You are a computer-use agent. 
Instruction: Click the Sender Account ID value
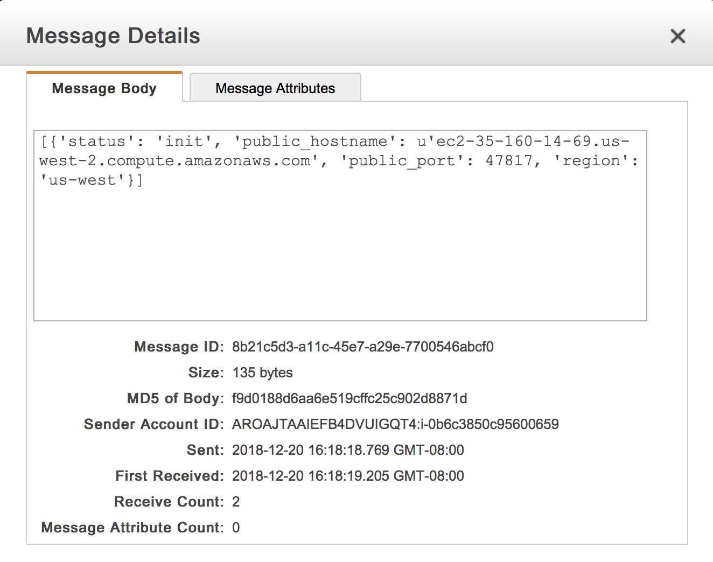(x=395, y=424)
